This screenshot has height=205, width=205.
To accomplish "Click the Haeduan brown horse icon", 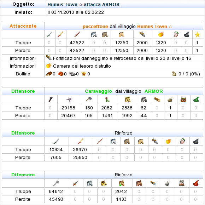I will (139, 183).
